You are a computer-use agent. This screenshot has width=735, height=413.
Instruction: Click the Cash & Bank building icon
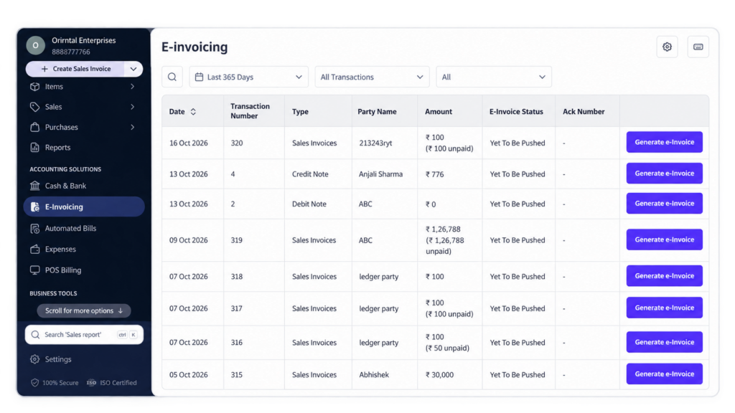pyautogui.click(x=34, y=186)
